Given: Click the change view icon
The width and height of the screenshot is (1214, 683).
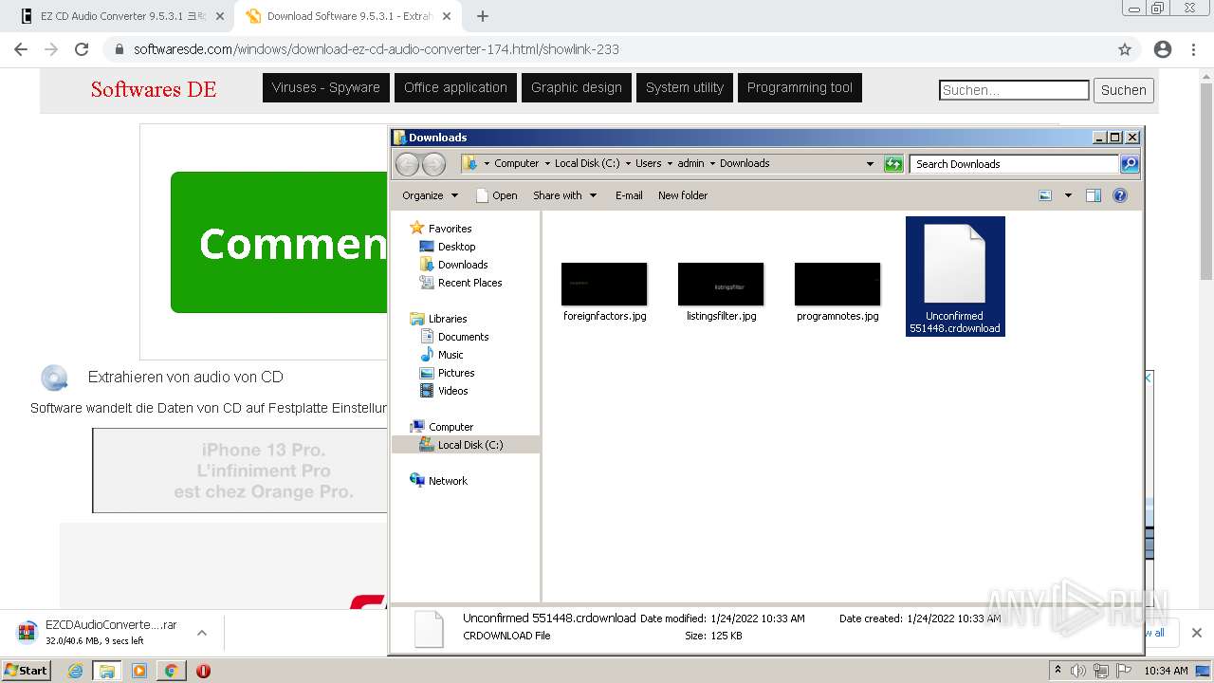Looking at the screenshot, I should 1045,195.
